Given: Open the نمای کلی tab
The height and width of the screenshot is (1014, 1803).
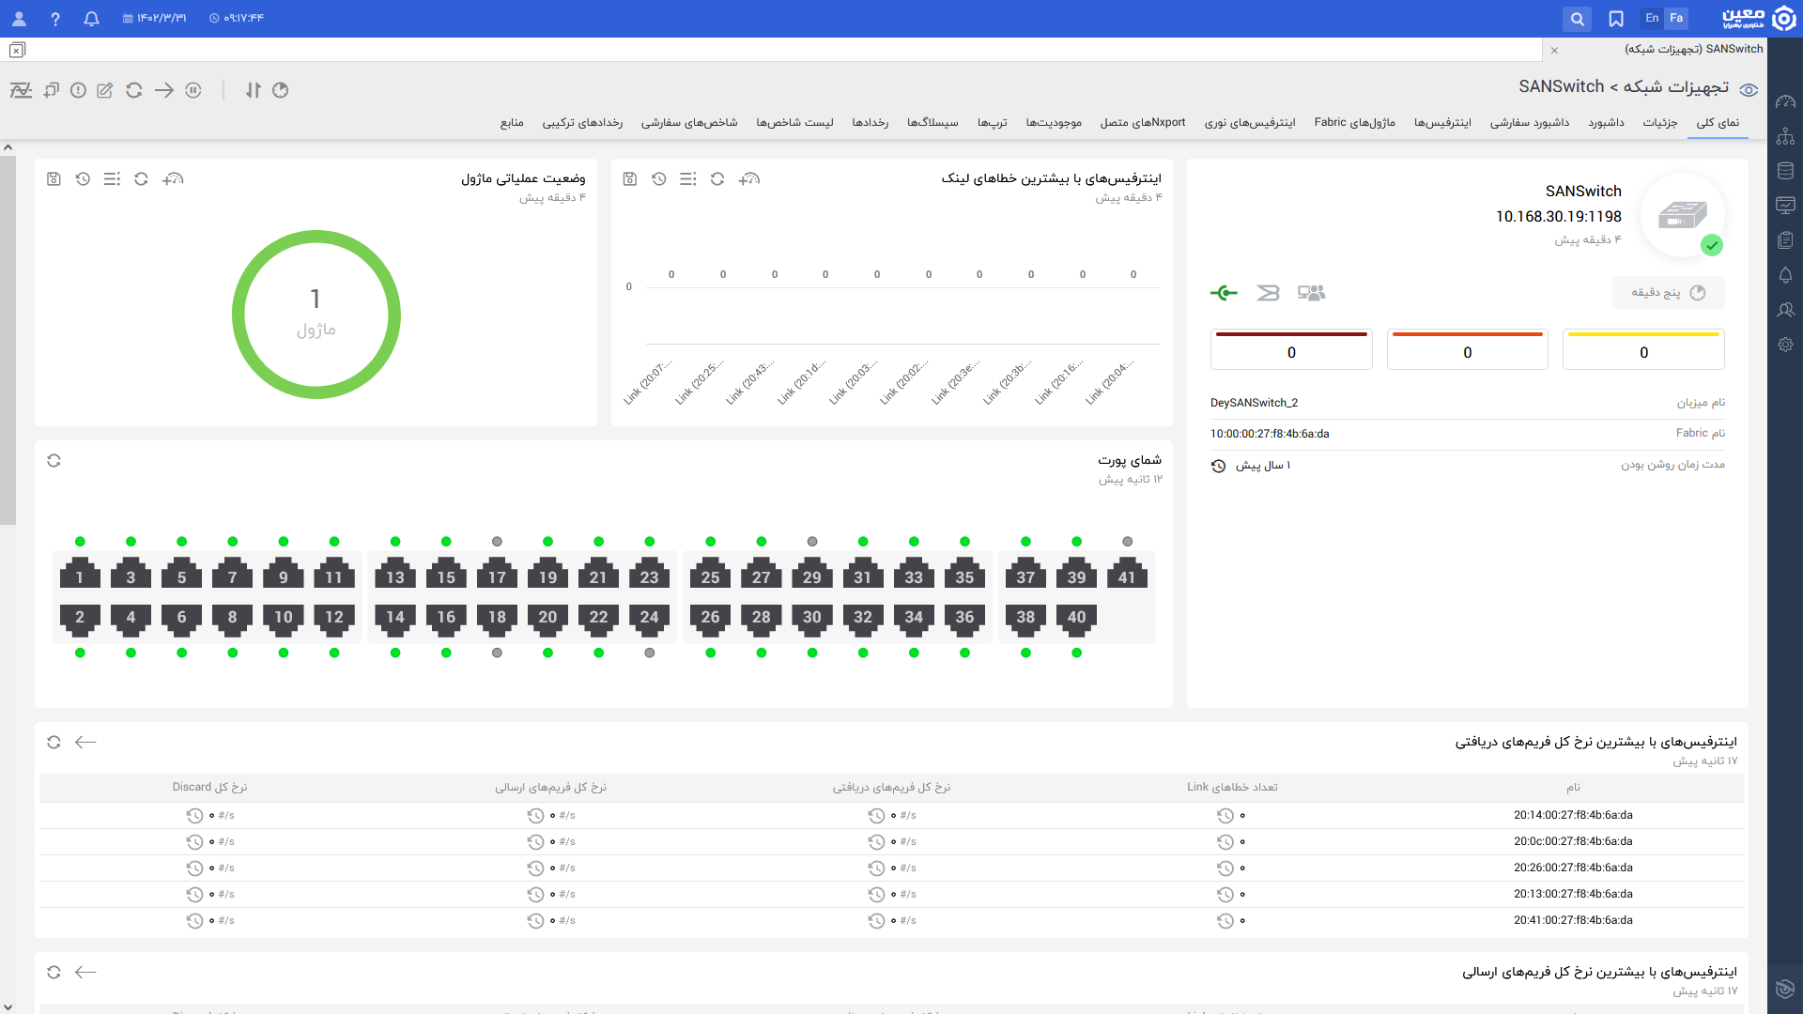Looking at the screenshot, I should [1718, 123].
